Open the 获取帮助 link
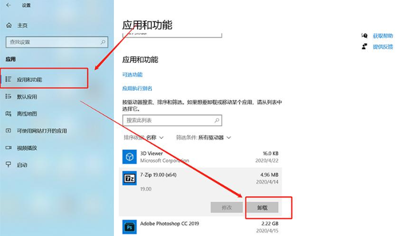407x236 pixels. click(383, 36)
